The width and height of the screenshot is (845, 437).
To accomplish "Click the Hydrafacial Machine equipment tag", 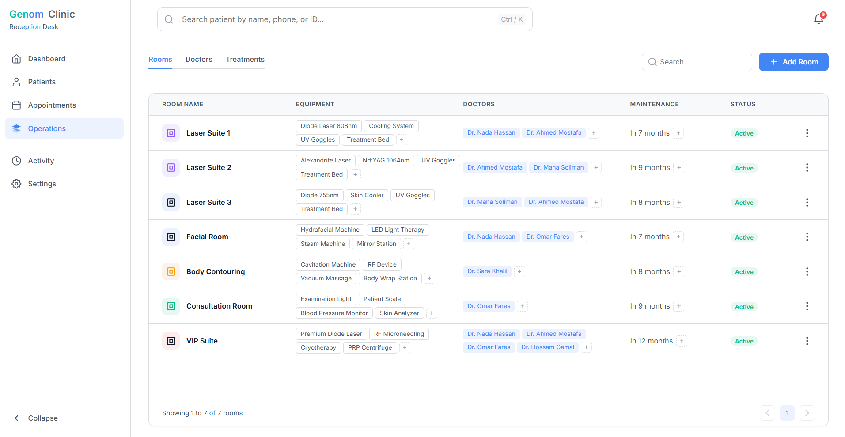I will point(330,230).
